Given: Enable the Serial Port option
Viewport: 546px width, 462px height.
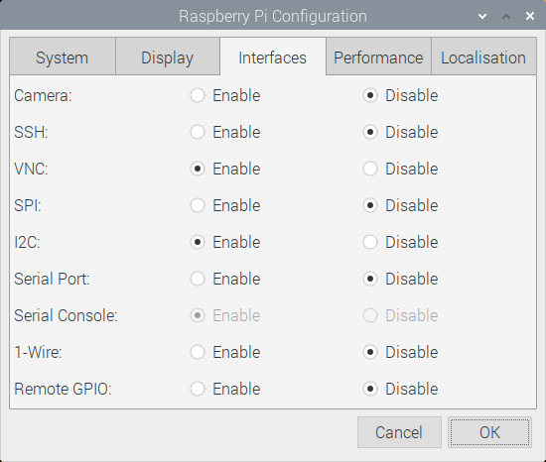Looking at the screenshot, I should coord(198,279).
